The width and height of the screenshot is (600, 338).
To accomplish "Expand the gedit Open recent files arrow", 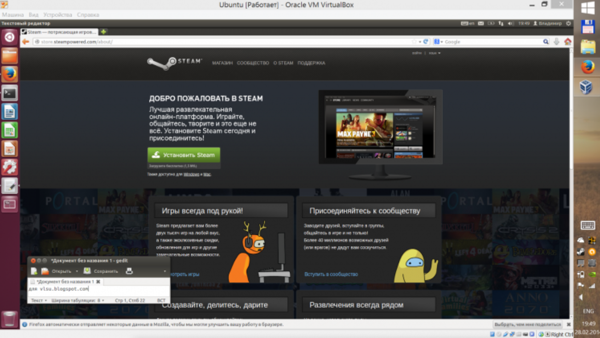I will (77, 271).
